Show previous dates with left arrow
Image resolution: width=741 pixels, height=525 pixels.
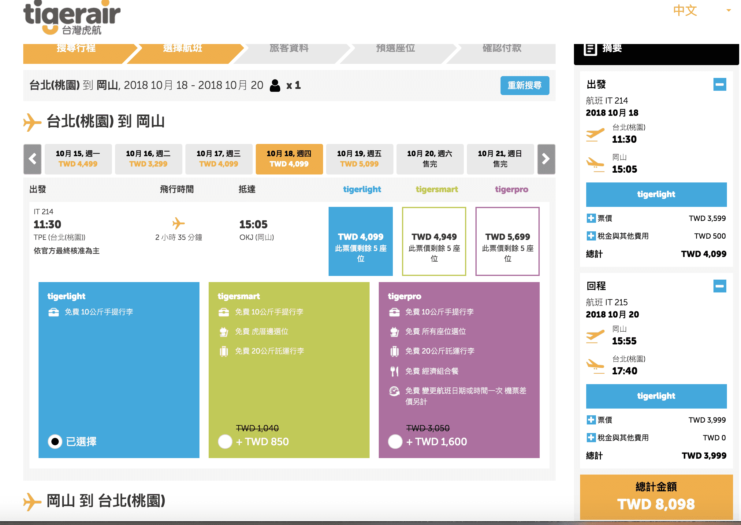coord(32,159)
